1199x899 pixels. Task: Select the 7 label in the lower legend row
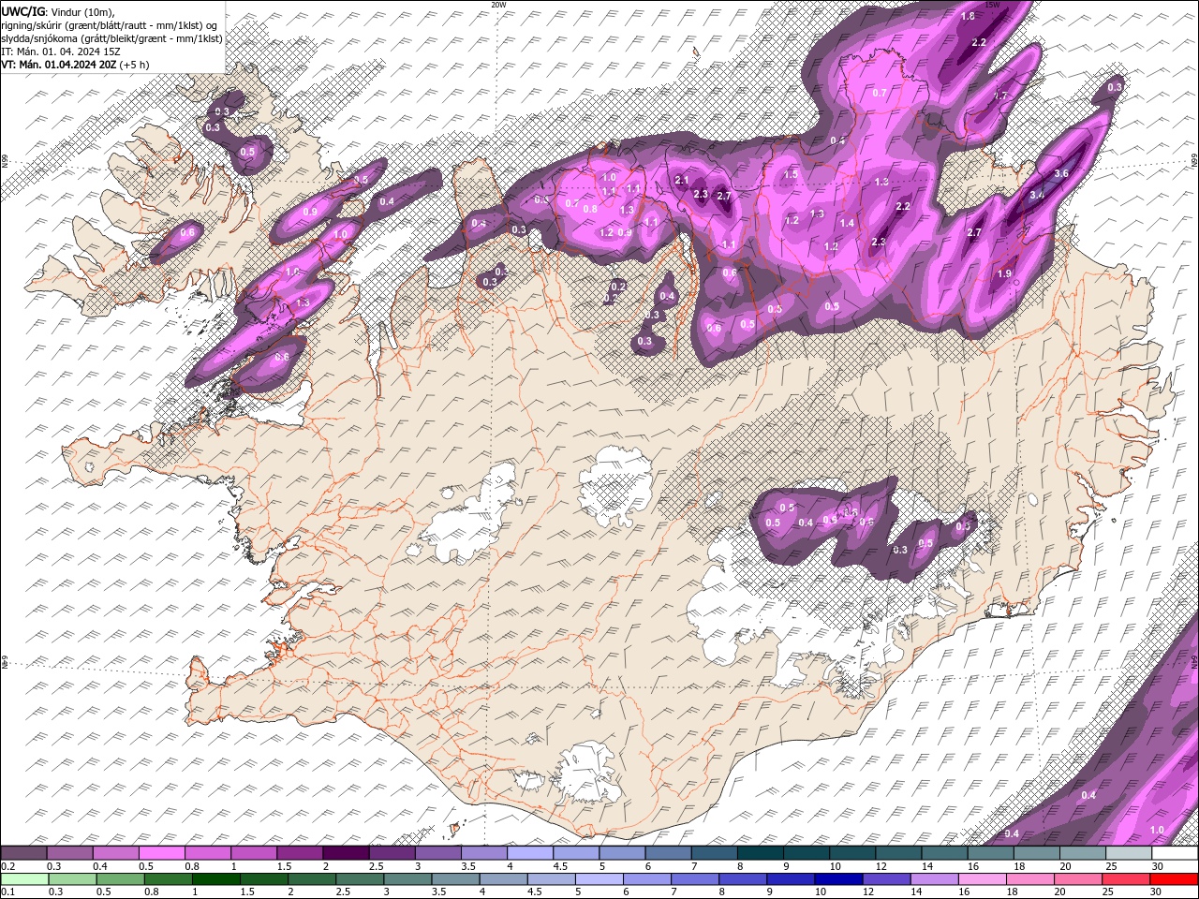(674, 892)
